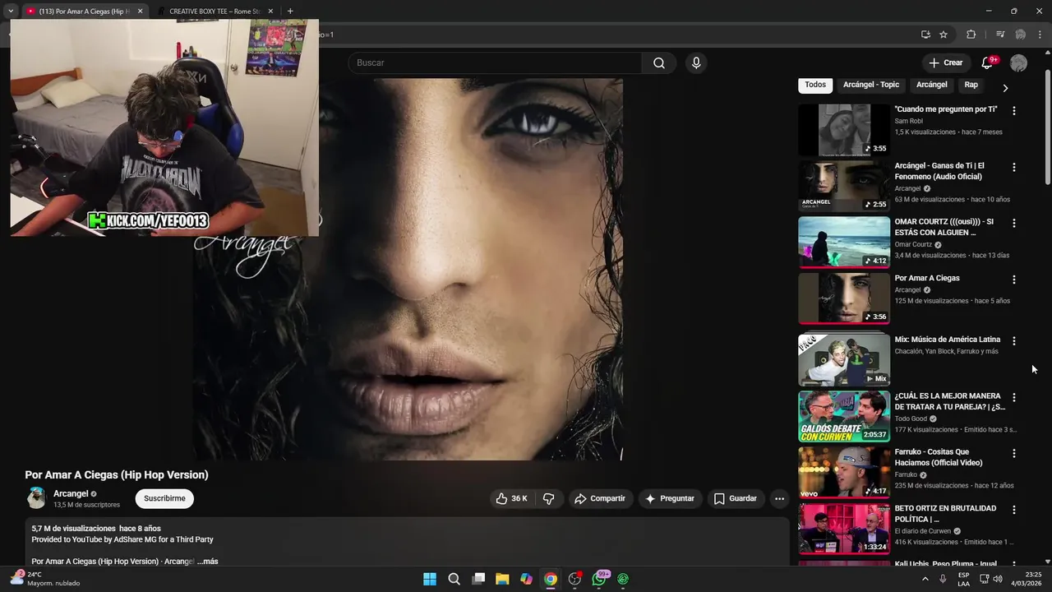
Task: Click the Guardar button
Action: [x=736, y=498]
